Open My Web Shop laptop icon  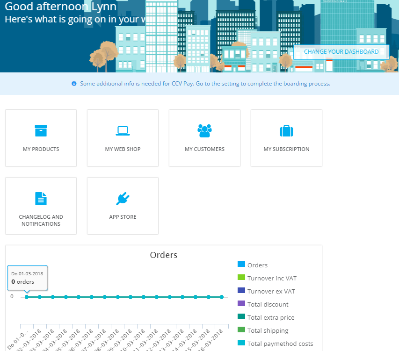pyautogui.click(x=123, y=130)
